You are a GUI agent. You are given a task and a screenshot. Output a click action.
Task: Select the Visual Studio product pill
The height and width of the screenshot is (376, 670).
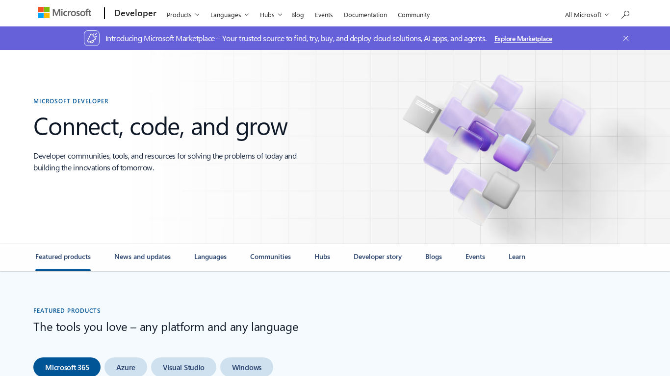(x=183, y=367)
